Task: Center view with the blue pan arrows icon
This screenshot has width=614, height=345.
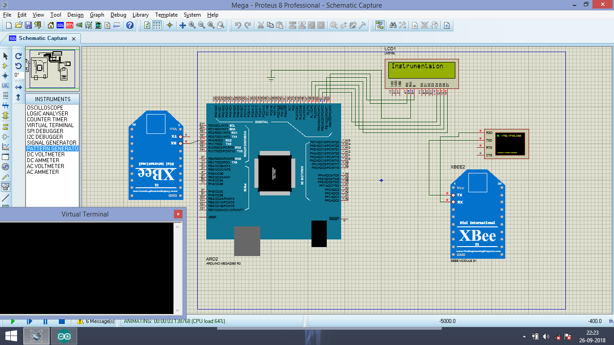Action: click(x=182, y=25)
